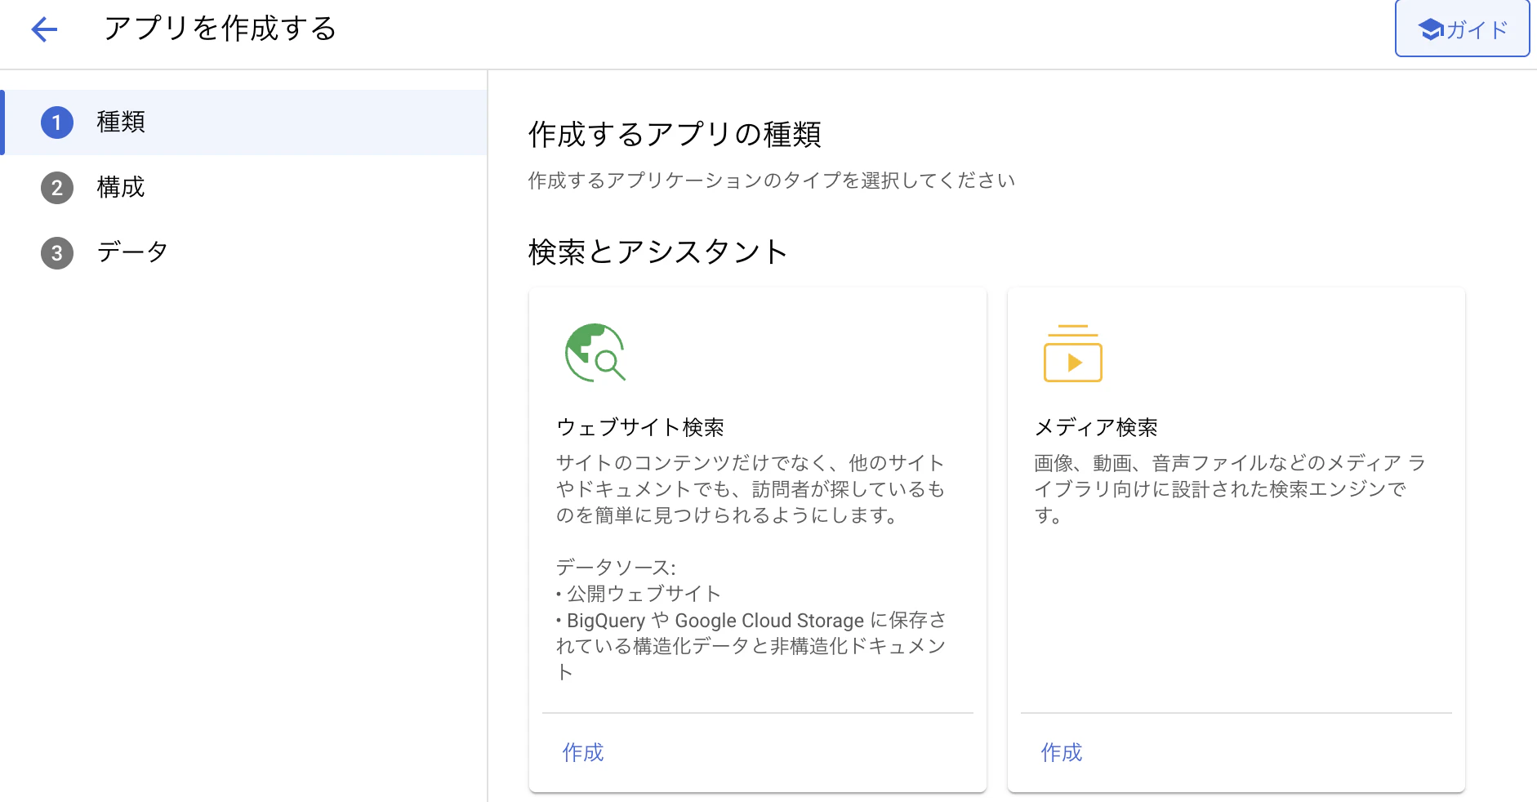The width and height of the screenshot is (1537, 802).
Task: Click the 検索とアシスタント section heading
Action: (658, 252)
